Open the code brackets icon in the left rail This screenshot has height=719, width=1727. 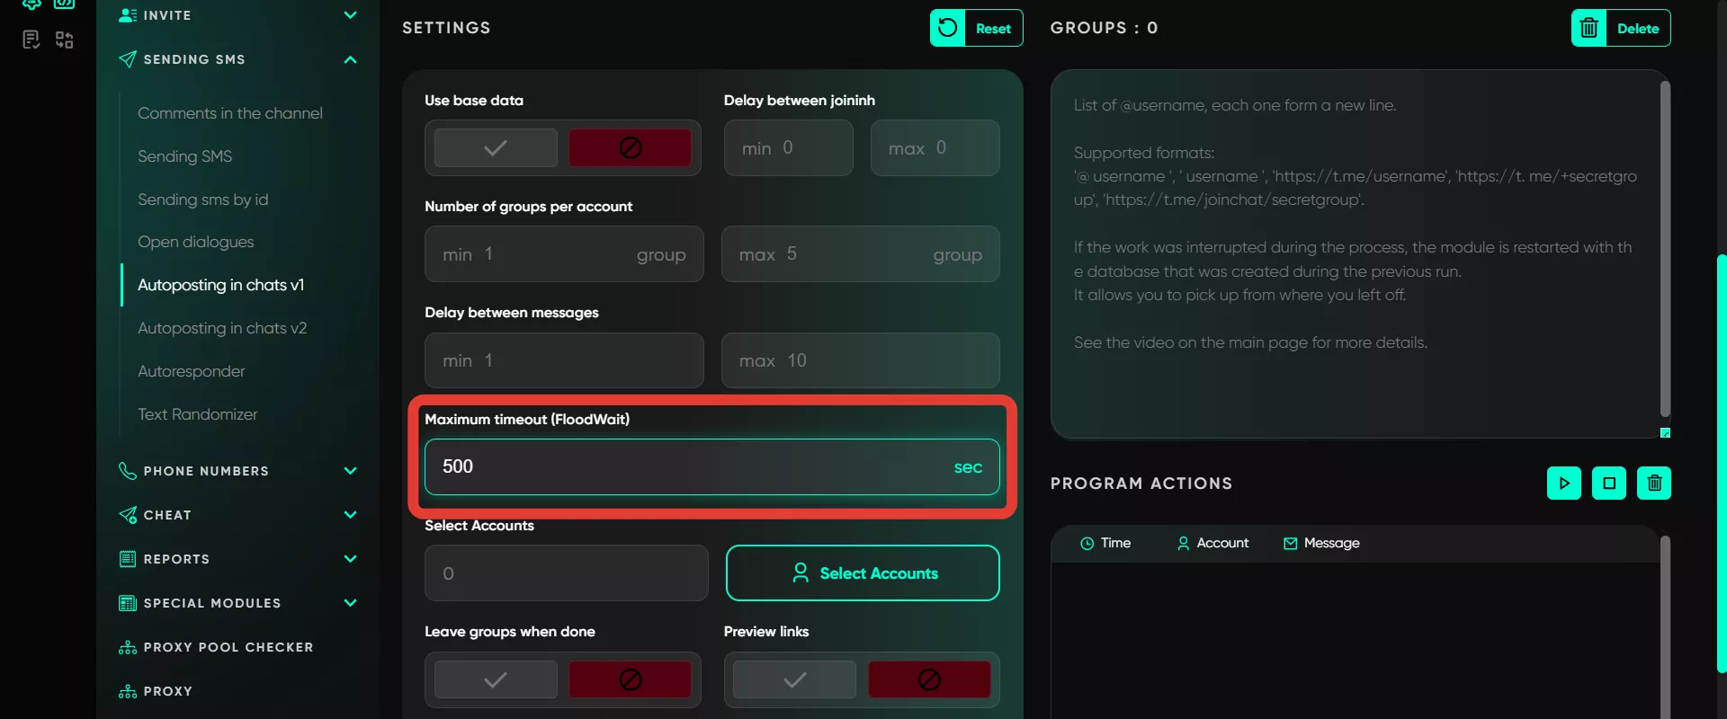[64, 4]
